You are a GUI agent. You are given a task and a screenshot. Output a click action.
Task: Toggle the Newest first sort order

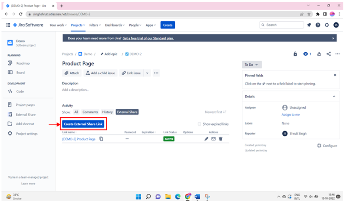click(x=215, y=112)
